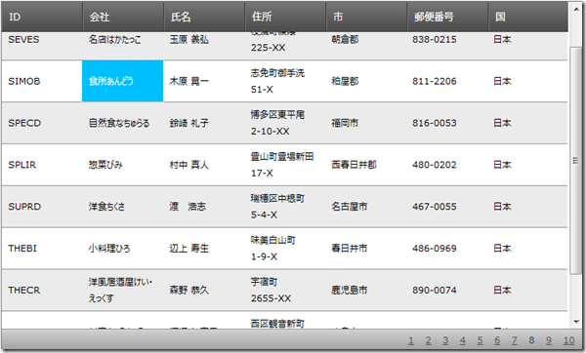
Task: Click the 小料理ひろ company cell
Action: [123, 248]
